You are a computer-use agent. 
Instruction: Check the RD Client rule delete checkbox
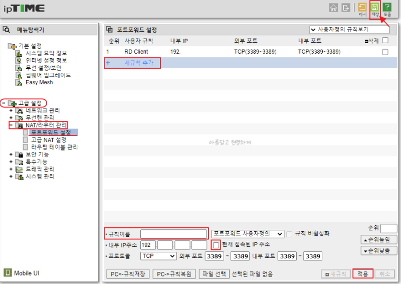coord(385,52)
